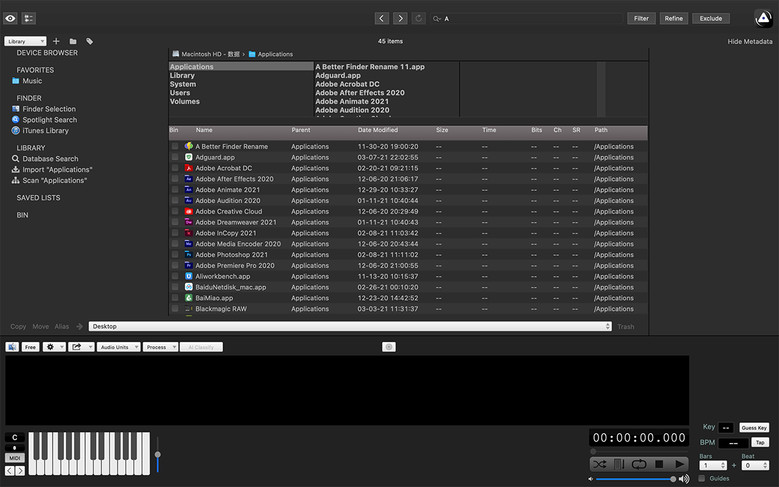Screen dimensions: 779x487
Task: Toggle loop playback
Action: 639,464
